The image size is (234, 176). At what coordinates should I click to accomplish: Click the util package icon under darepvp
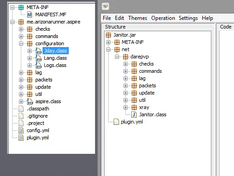(x=134, y=100)
